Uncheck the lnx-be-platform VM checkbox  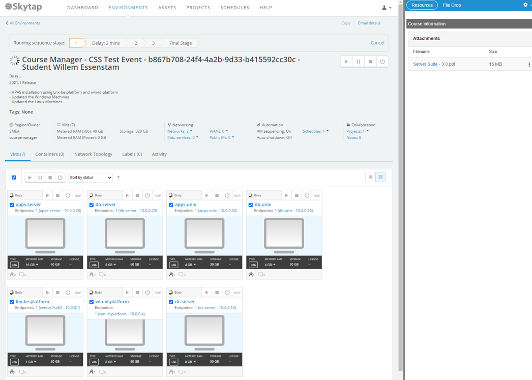pyautogui.click(x=12, y=302)
